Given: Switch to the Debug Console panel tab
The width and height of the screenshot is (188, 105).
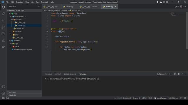Looking at the screenshot, I should pyautogui.click(x=70, y=74).
